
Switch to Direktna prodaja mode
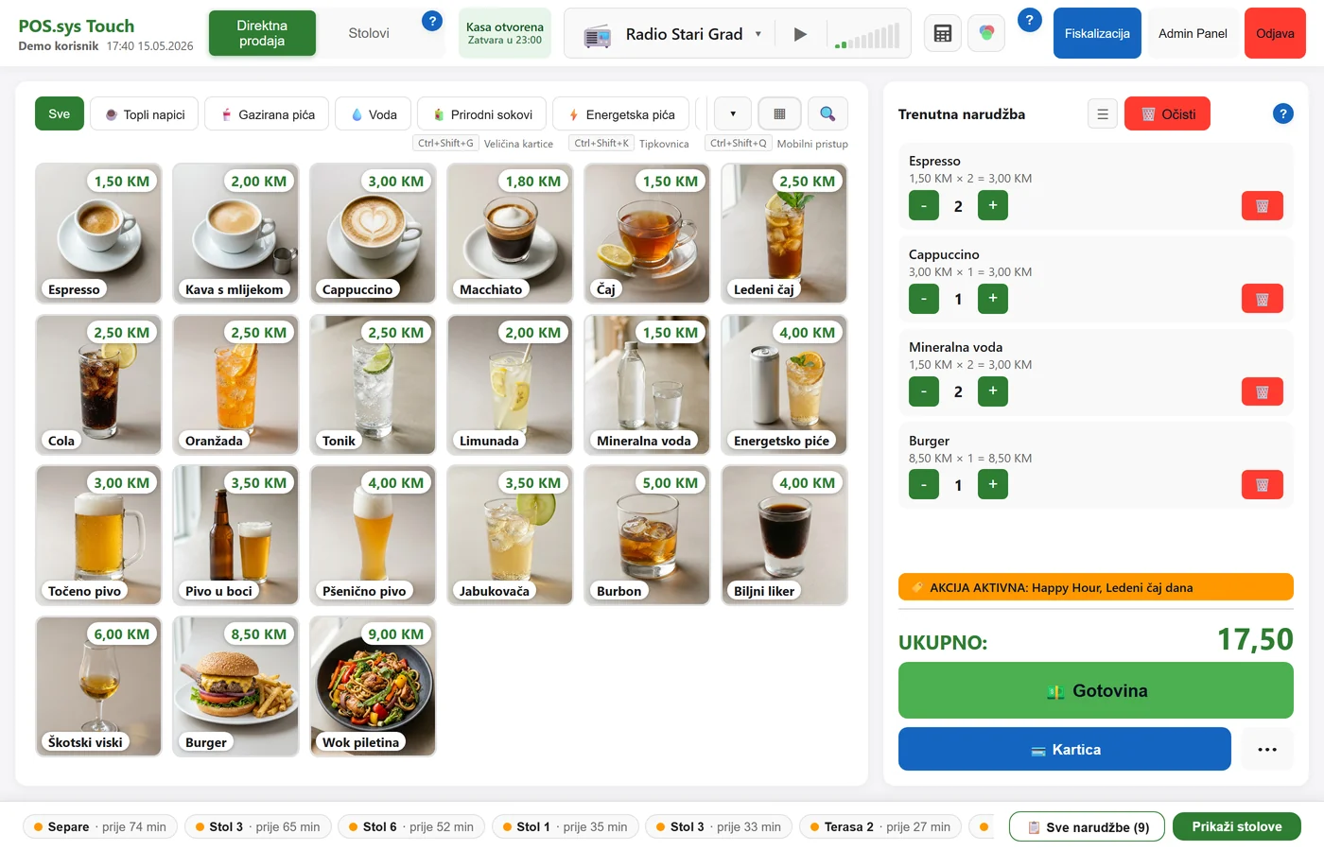pyautogui.click(x=262, y=33)
